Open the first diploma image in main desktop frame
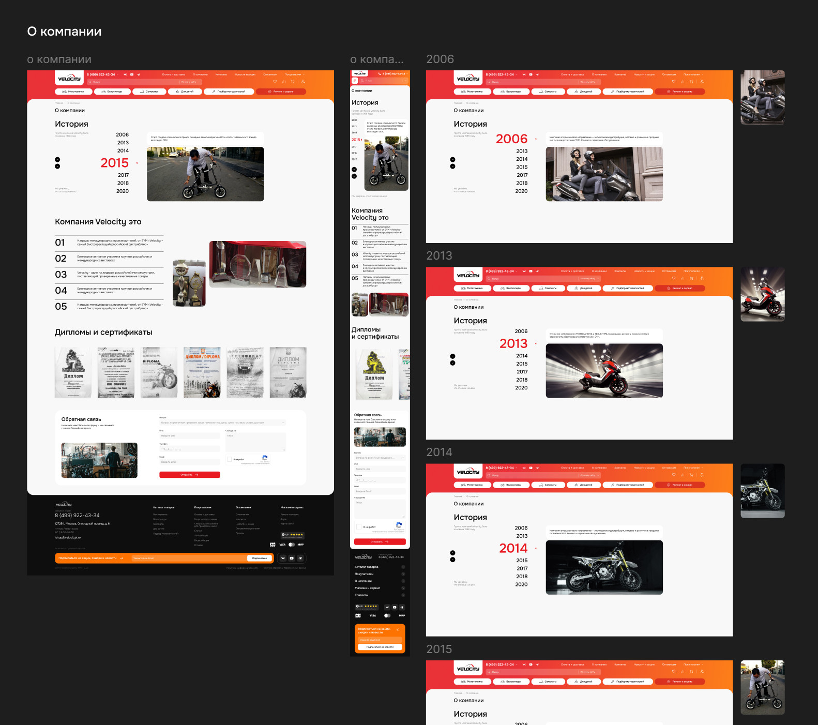The height and width of the screenshot is (725, 818). (x=73, y=372)
